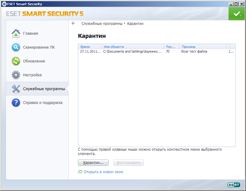Click the Обновление green arrows icon
This screenshot has height=191, width=246.
(16, 61)
